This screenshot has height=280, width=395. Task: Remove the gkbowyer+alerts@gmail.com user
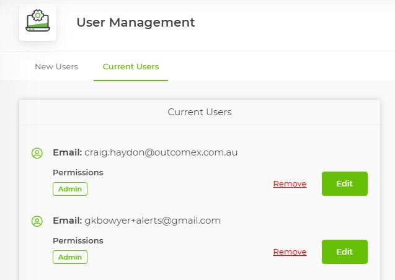coord(290,252)
